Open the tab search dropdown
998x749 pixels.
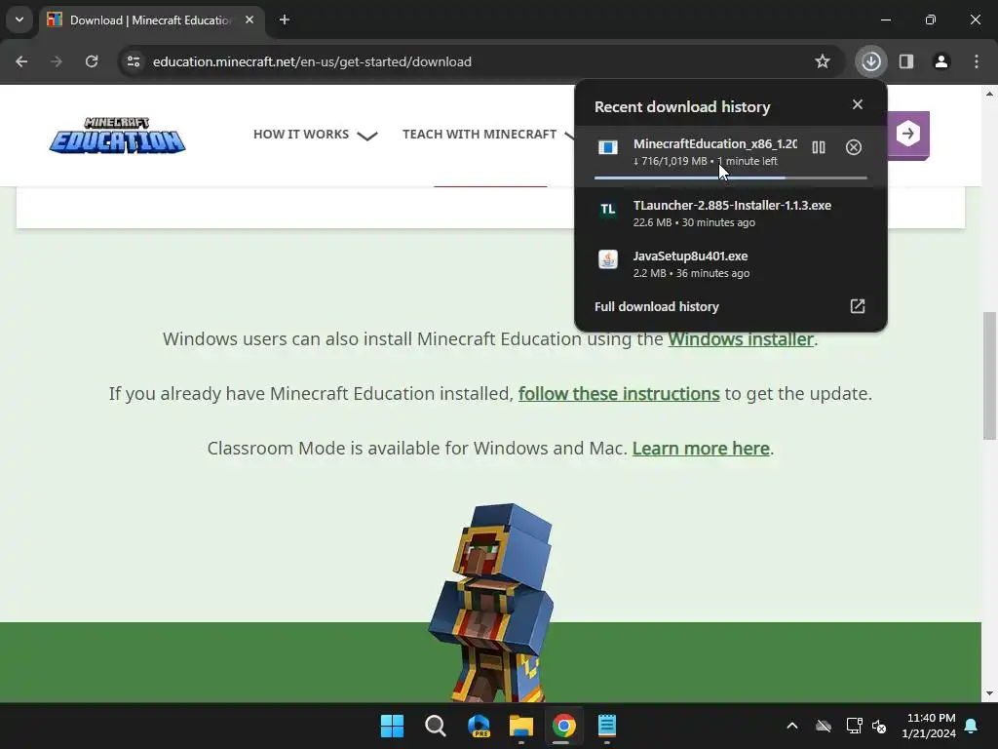[x=19, y=20]
